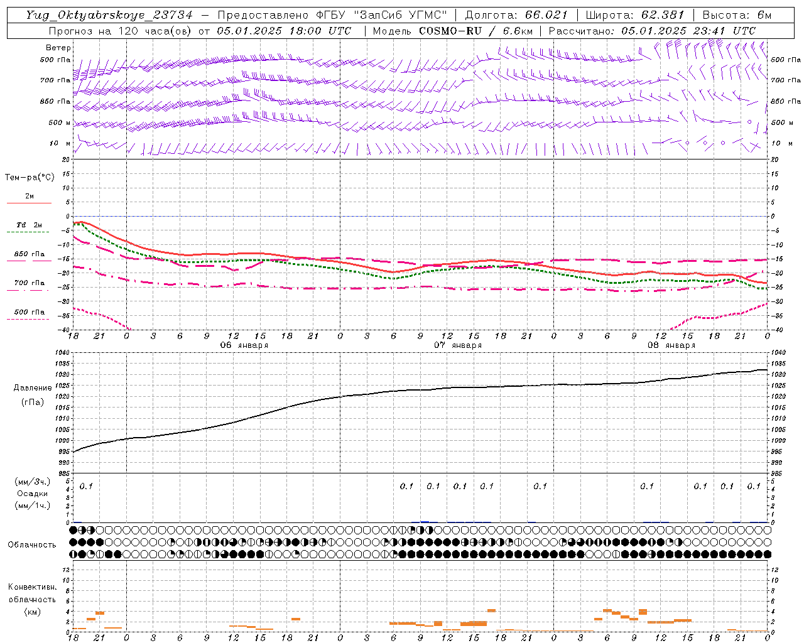Select the Td 2м legend label
This screenshot has width=804, height=643.
point(29,224)
